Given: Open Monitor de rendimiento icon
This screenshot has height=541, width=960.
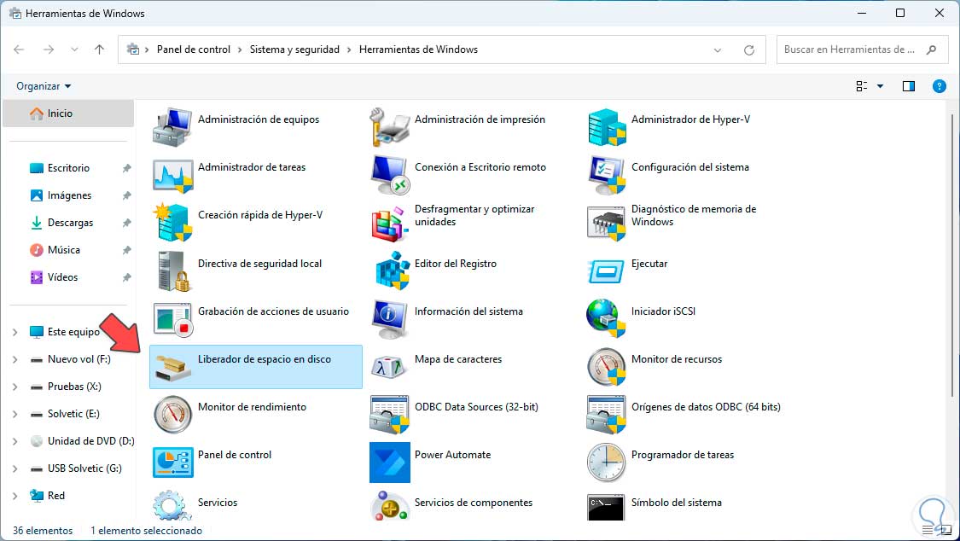Looking at the screenshot, I should point(172,414).
